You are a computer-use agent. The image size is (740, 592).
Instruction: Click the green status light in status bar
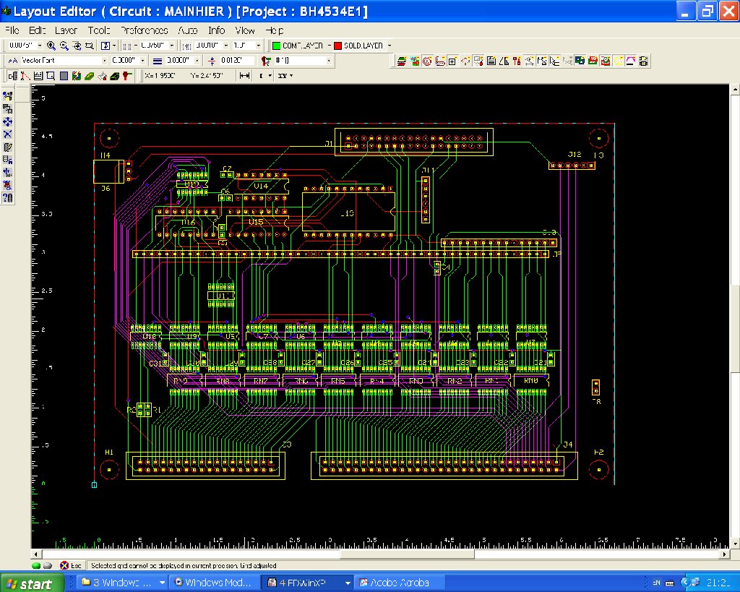coord(36,565)
